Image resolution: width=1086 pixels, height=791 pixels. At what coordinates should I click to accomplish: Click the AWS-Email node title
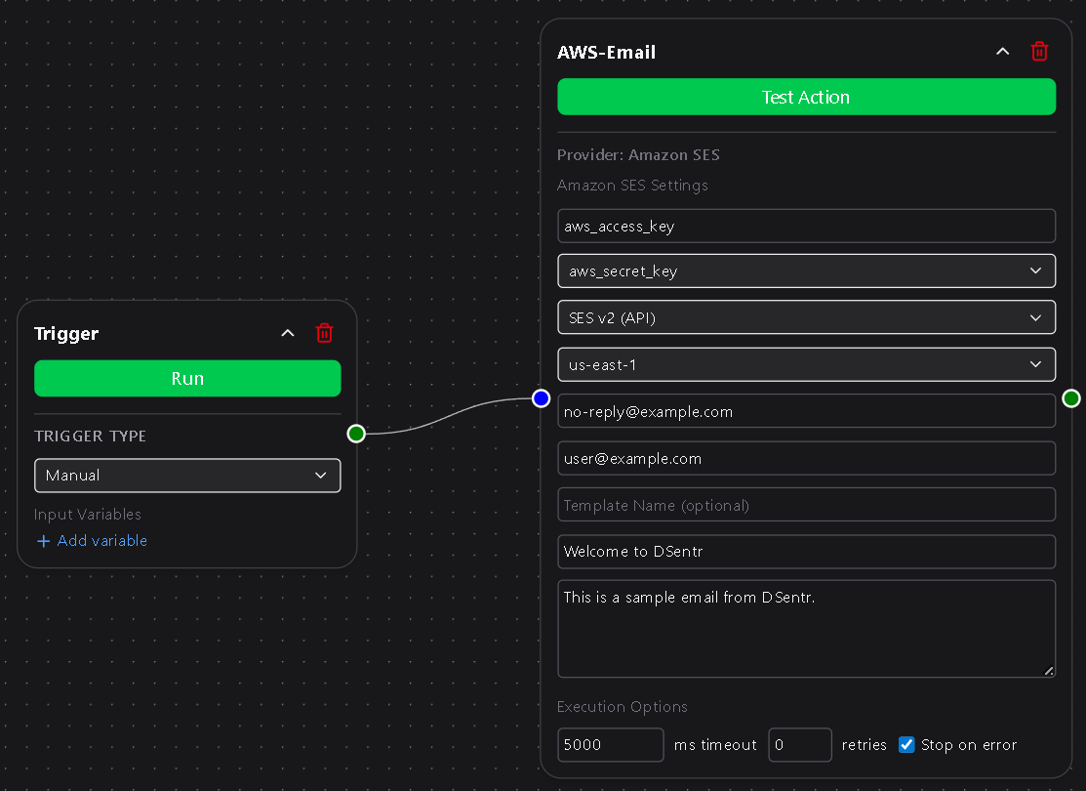tap(606, 53)
